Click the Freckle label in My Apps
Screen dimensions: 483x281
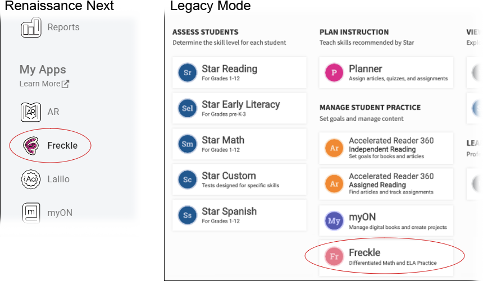click(62, 146)
